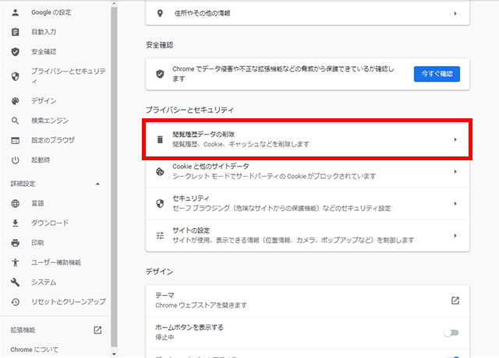Open ダウンロード in the sidebar menu
Image resolution: width=499 pixels, height=358 pixels.
click(x=50, y=223)
